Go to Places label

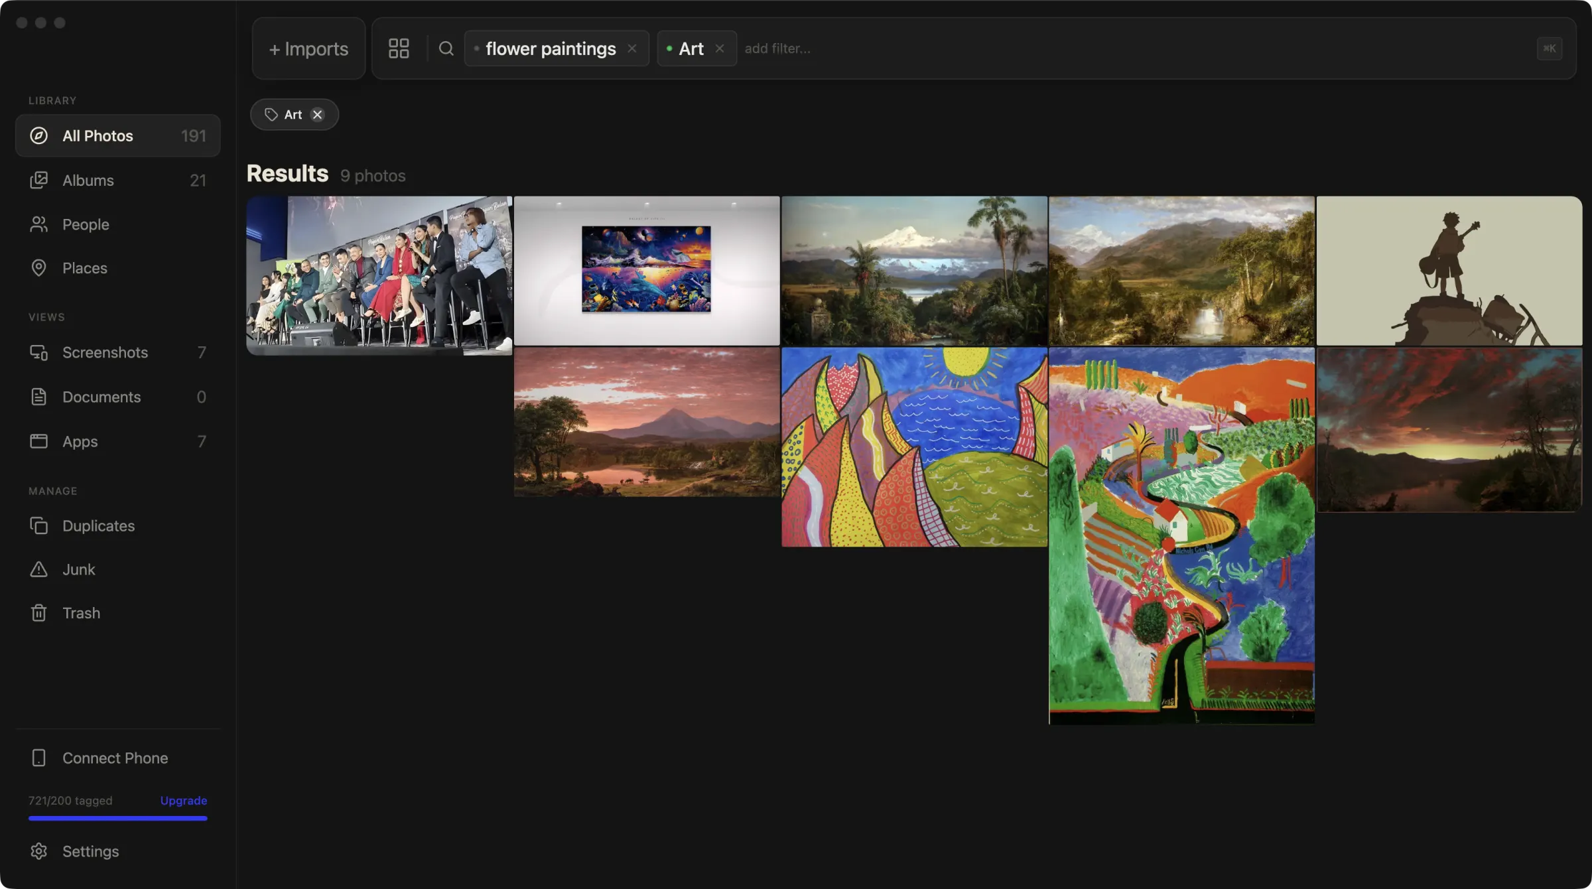coord(85,268)
